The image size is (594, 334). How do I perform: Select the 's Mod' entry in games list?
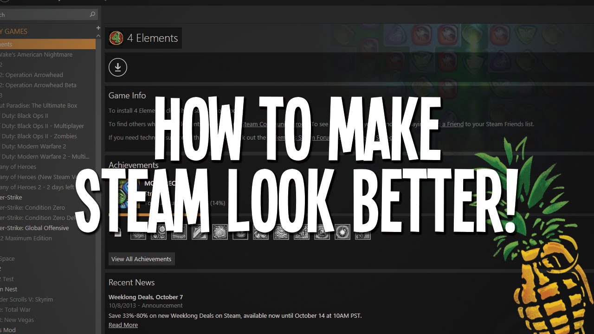[8, 330]
